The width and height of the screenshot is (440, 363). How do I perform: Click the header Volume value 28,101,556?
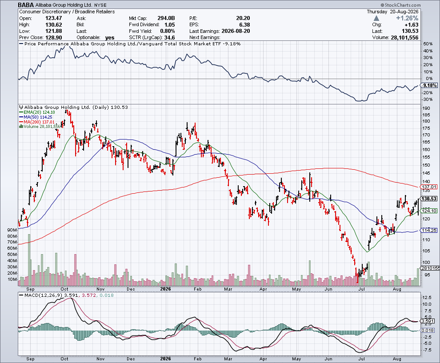(404, 38)
